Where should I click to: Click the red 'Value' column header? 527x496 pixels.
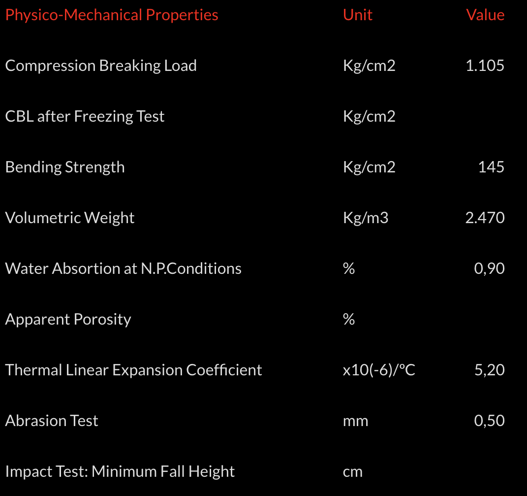[485, 15]
